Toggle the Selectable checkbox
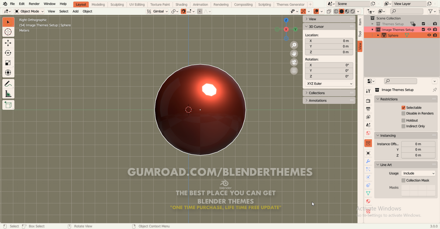 tap(403, 108)
